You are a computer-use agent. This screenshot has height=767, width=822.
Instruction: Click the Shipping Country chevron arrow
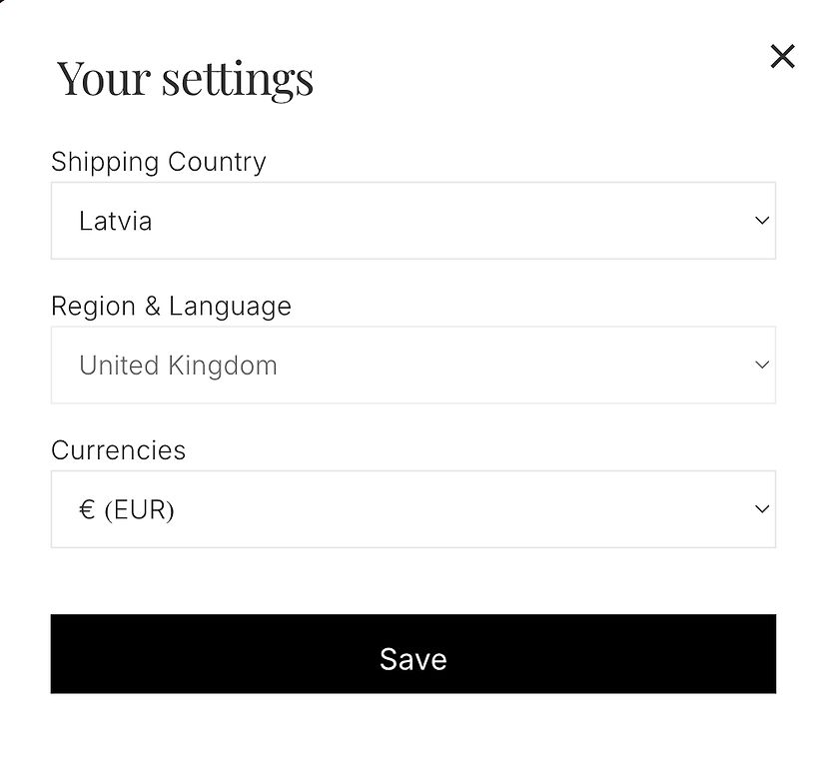(x=762, y=221)
